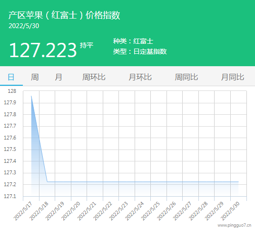
Task: Click the 2022/5/17 peak data point
Action: click(31, 96)
